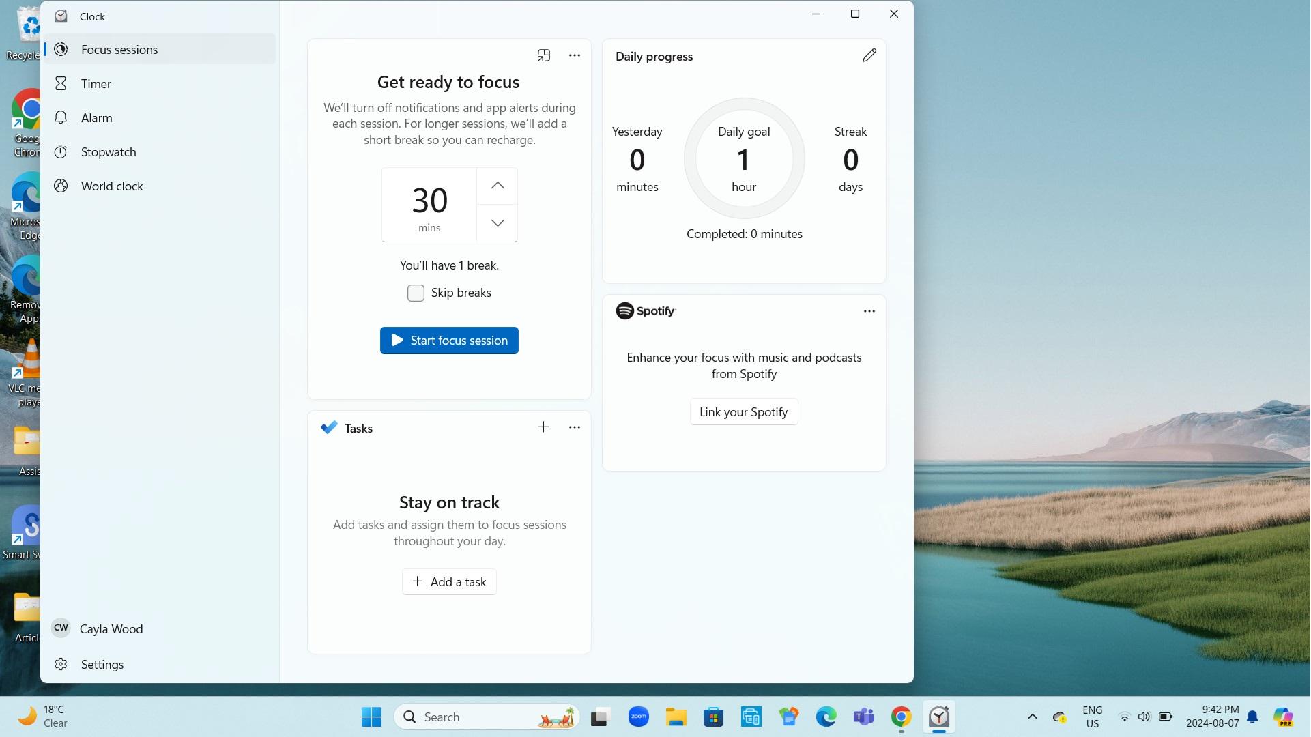Viewport: 1311px width, 737px height.
Task: Open Clock app Settings
Action: (160, 665)
